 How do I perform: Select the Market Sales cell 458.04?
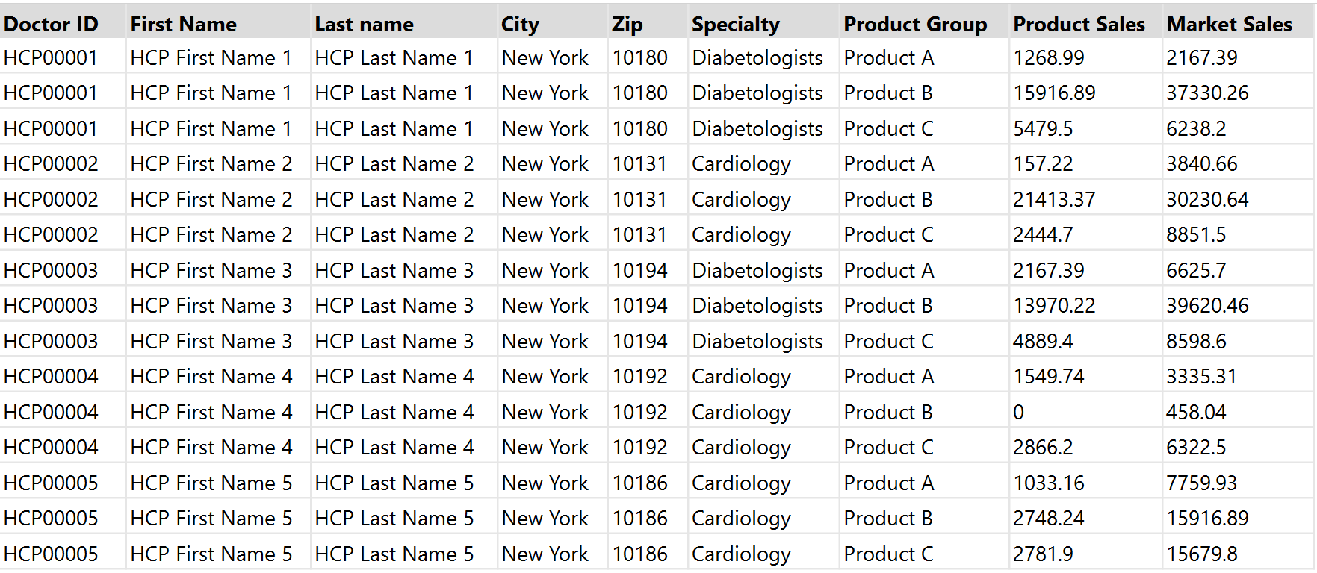point(1196,412)
